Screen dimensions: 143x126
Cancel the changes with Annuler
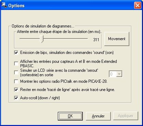98,116
